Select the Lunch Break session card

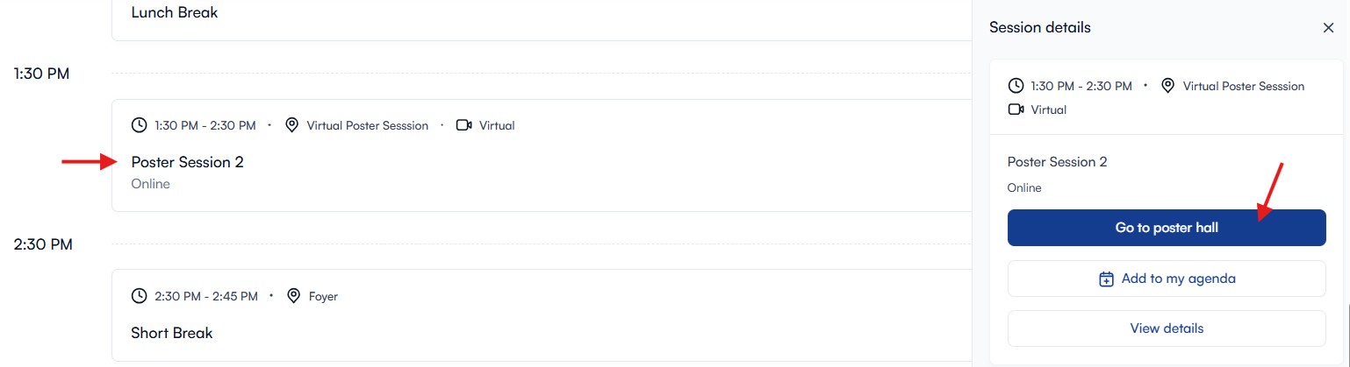tap(175, 13)
